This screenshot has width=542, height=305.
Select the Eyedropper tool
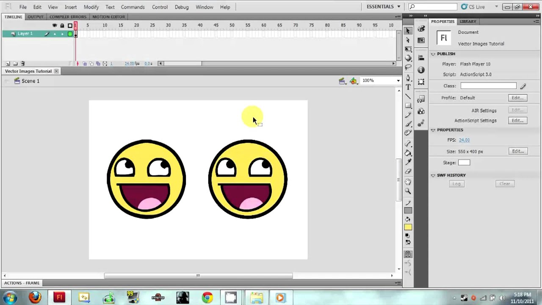click(408, 162)
